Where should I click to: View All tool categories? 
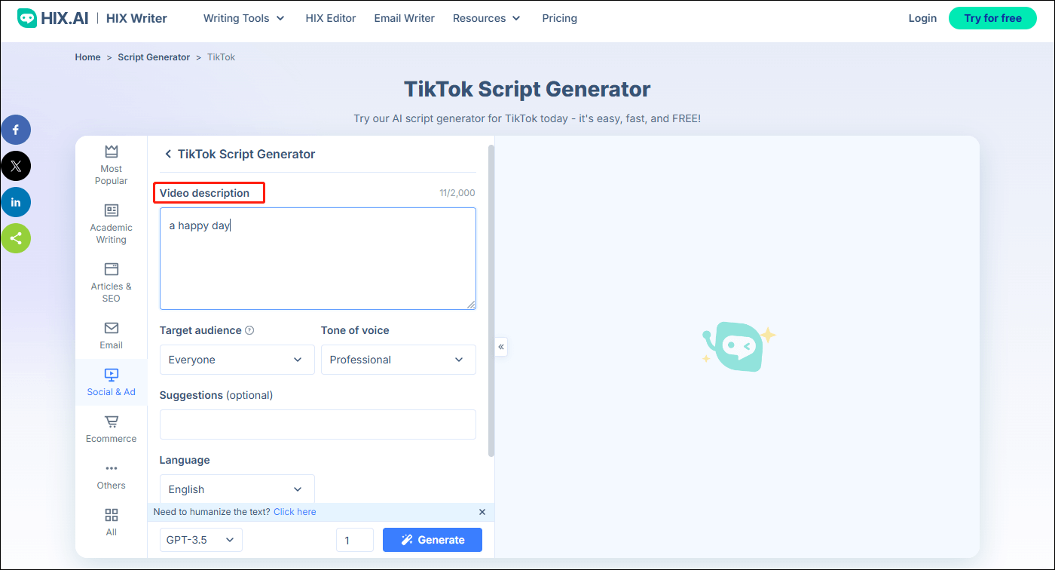[x=112, y=522]
